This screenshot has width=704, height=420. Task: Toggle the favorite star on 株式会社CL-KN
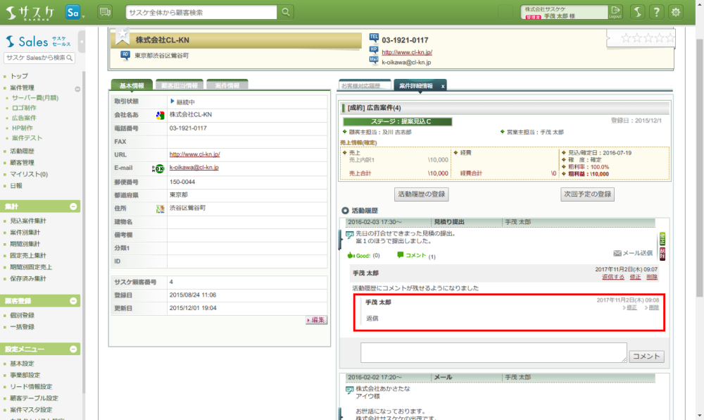pyautogui.click(x=122, y=36)
